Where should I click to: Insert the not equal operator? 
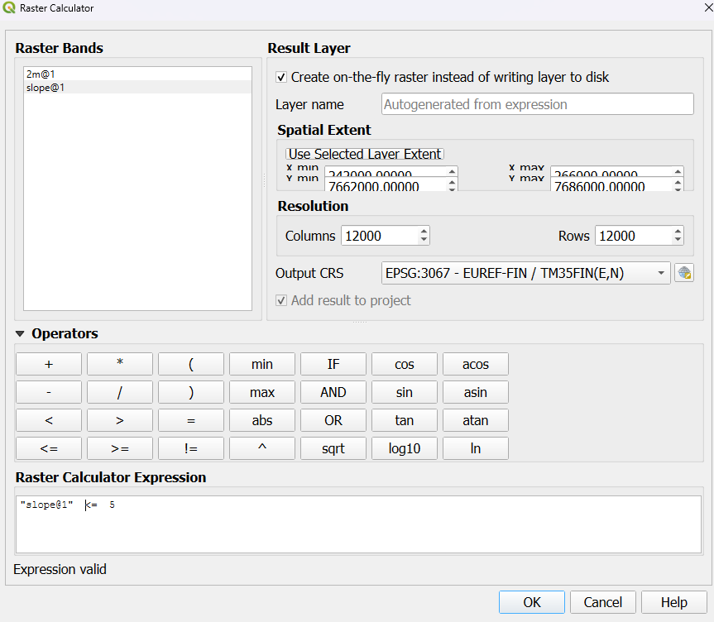pyautogui.click(x=191, y=448)
